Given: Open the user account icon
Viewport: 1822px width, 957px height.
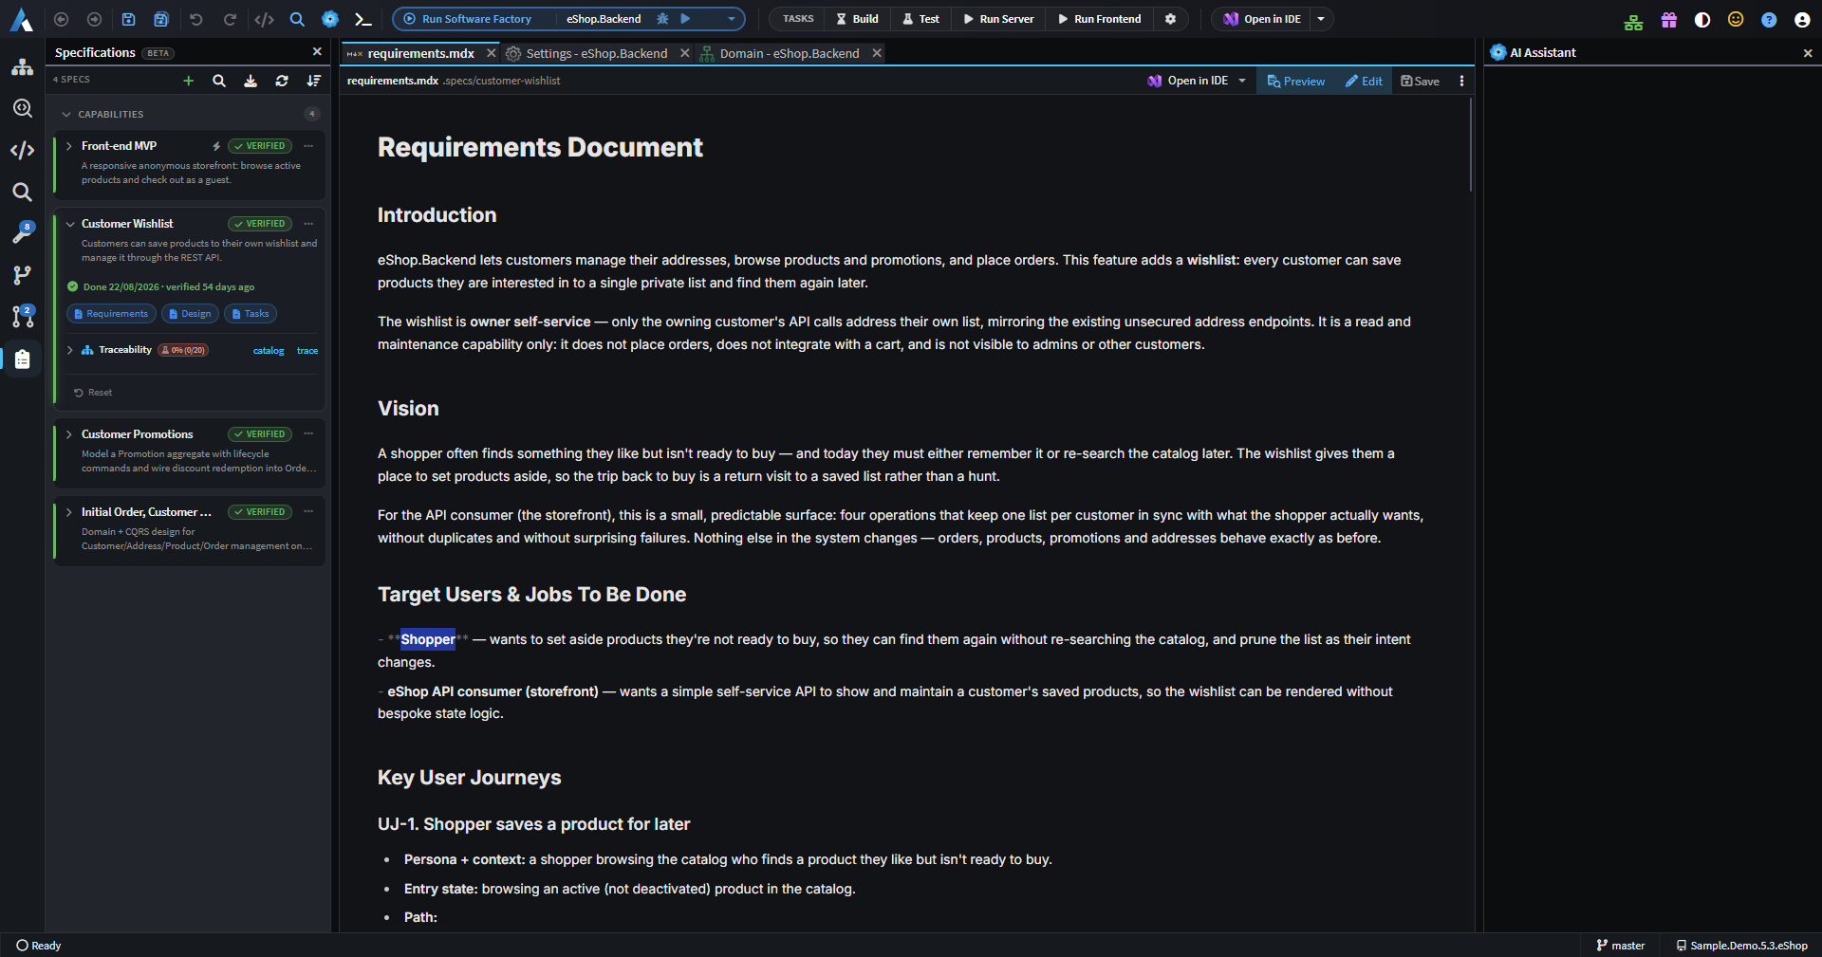Looking at the screenshot, I should (x=1802, y=19).
